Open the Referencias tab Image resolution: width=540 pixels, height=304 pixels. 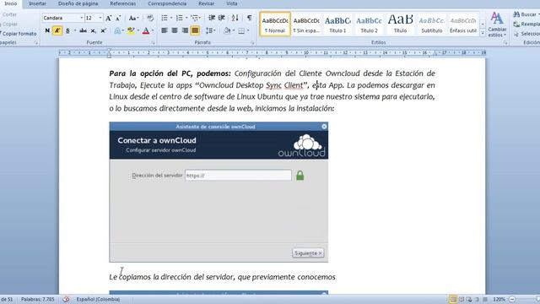point(123,3)
